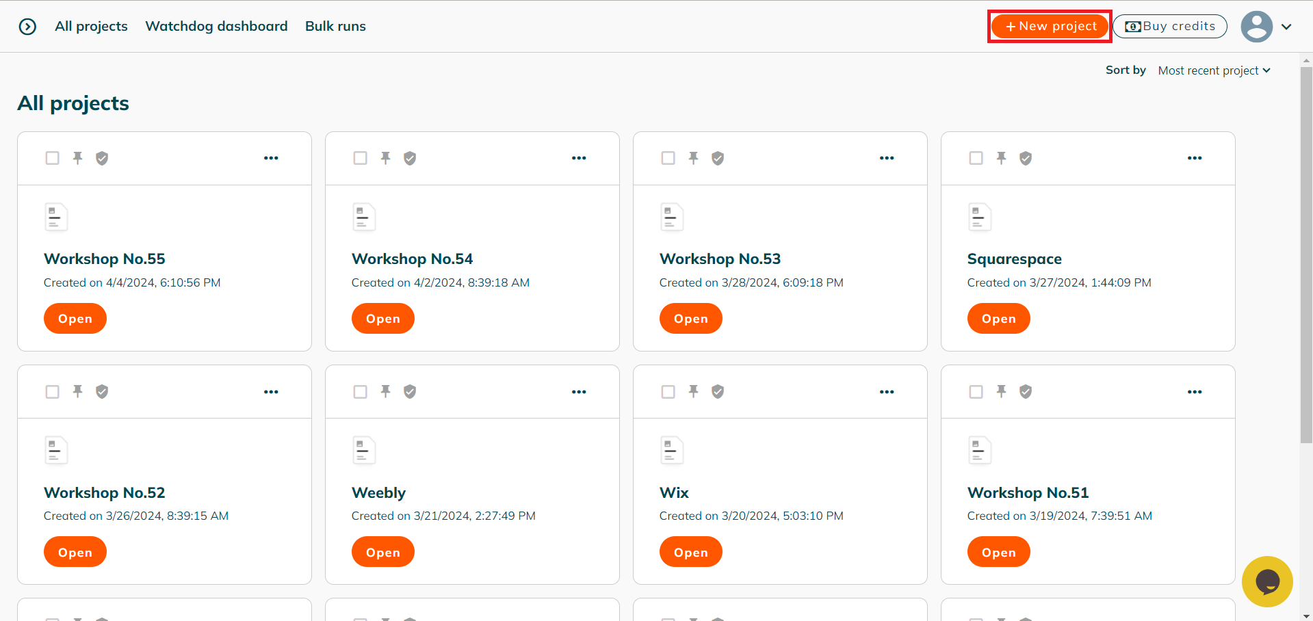Viewport: 1313px width, 621px height.
Task: Expand the user account avatar menu
Action: click(1266, 27)
